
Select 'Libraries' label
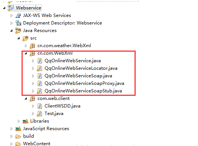40,121
